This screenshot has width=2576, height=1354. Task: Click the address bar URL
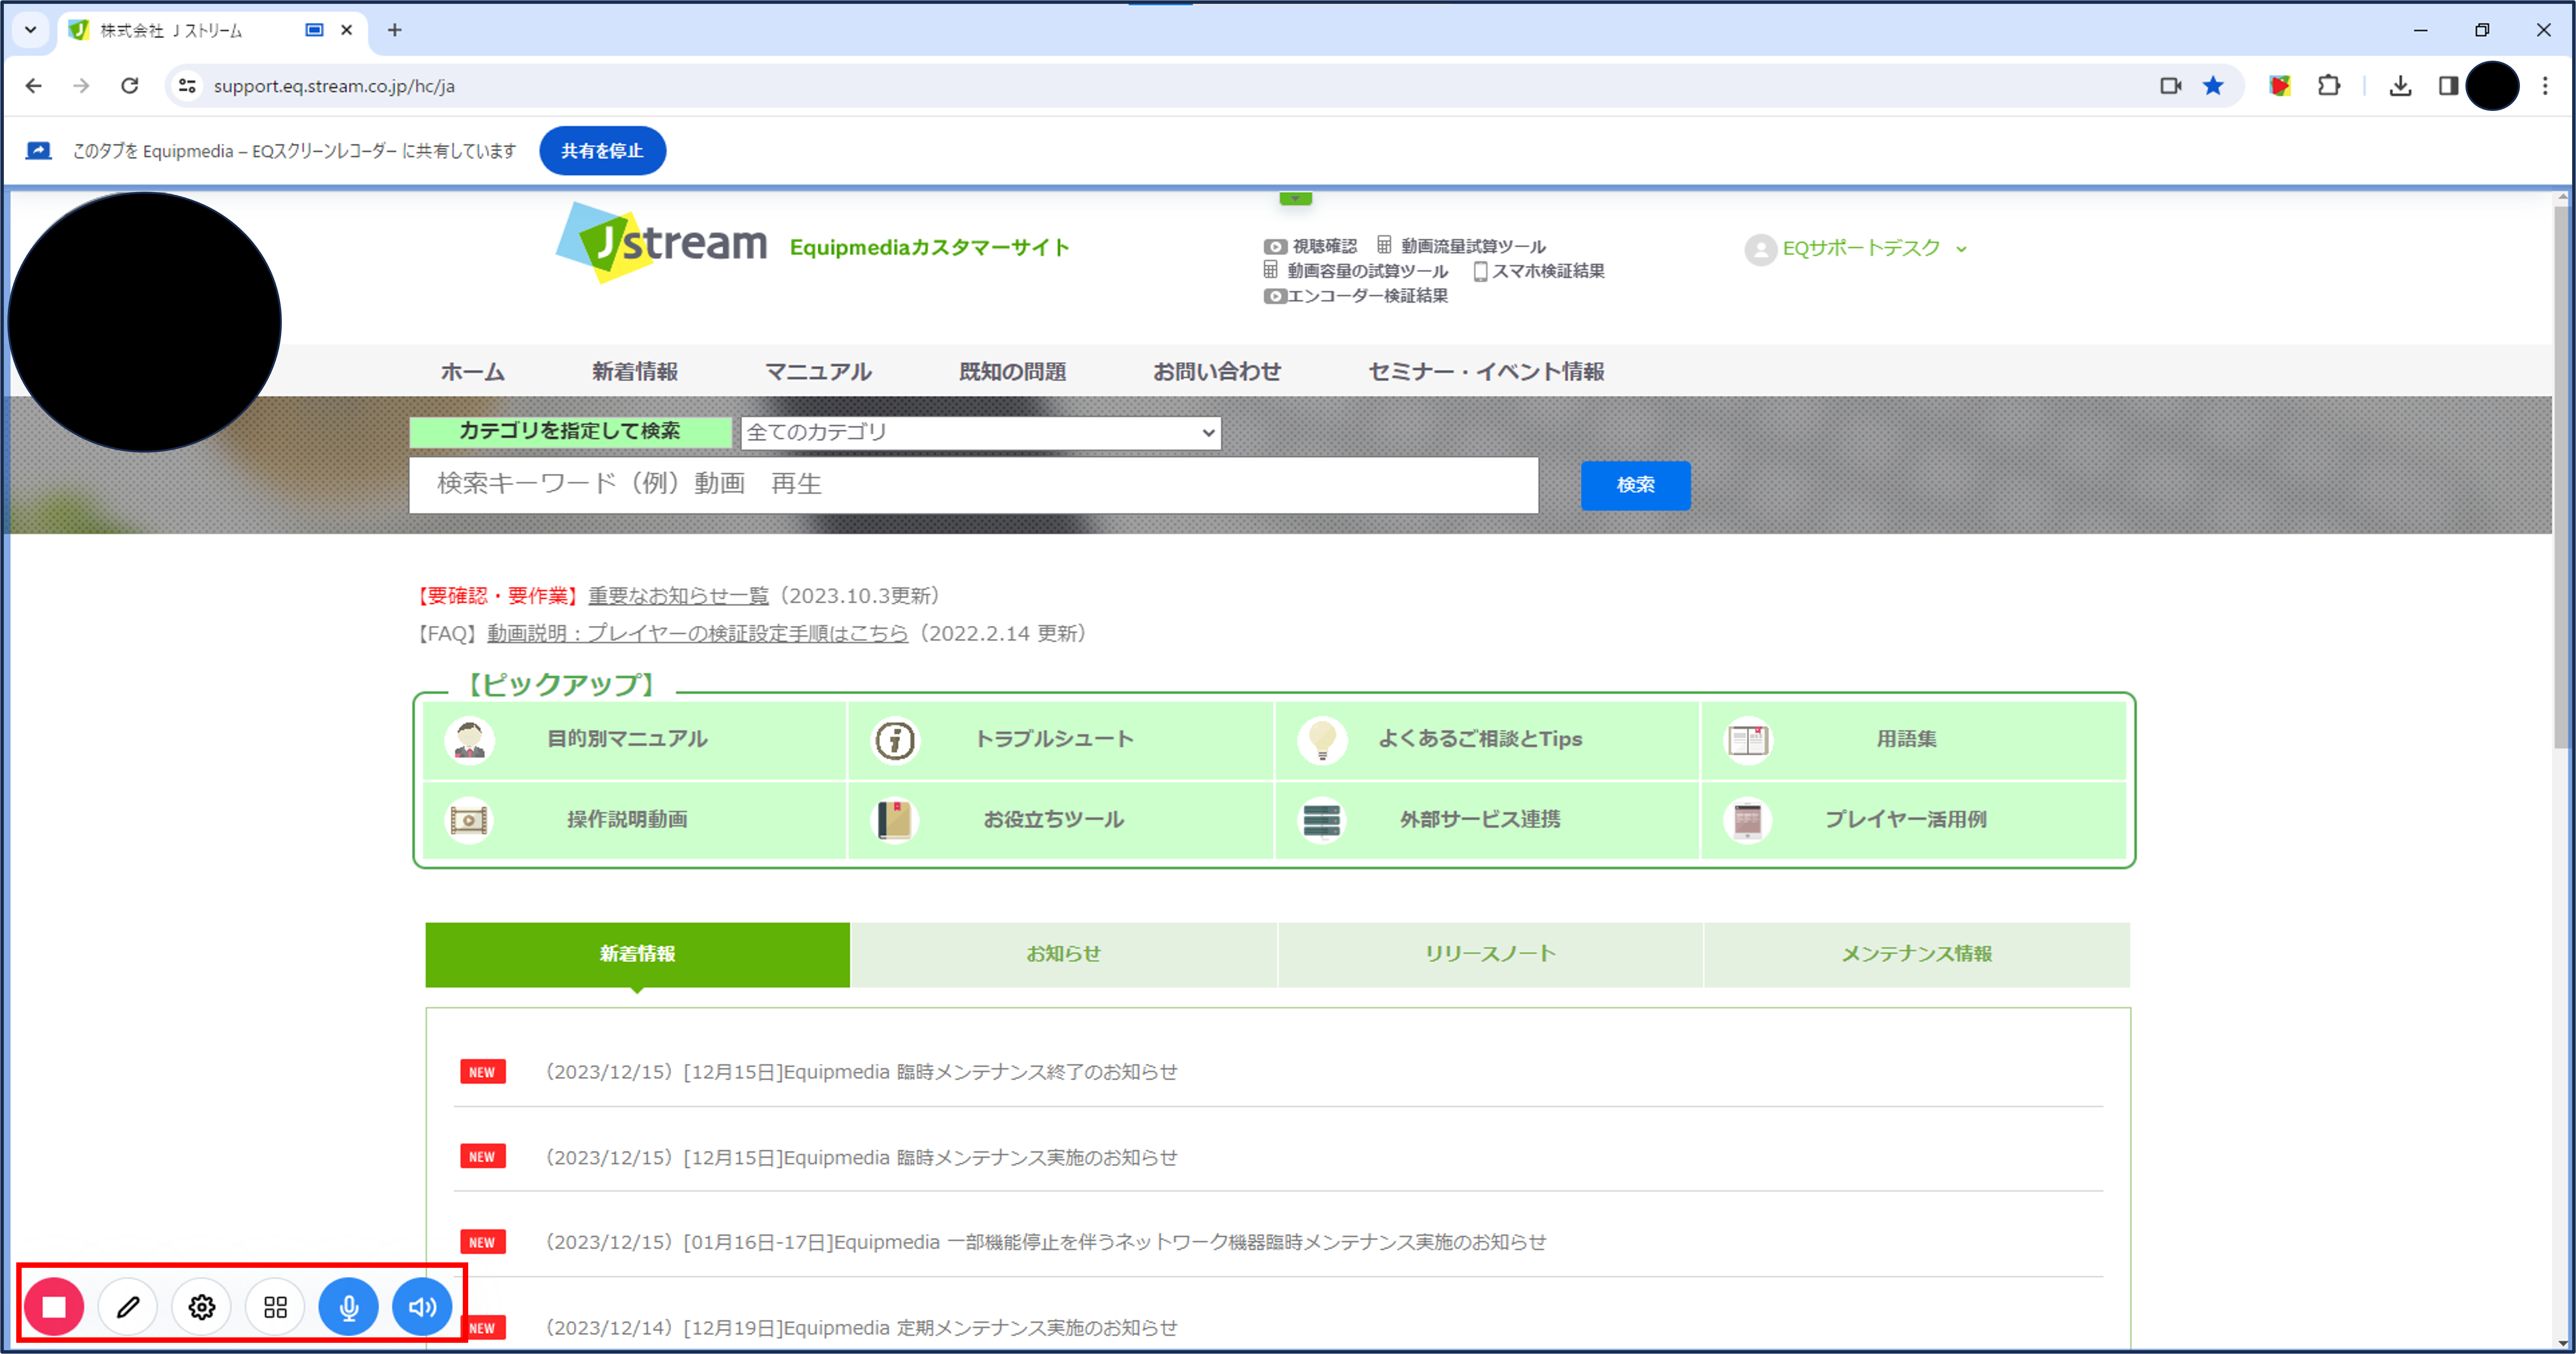[334, 87]
